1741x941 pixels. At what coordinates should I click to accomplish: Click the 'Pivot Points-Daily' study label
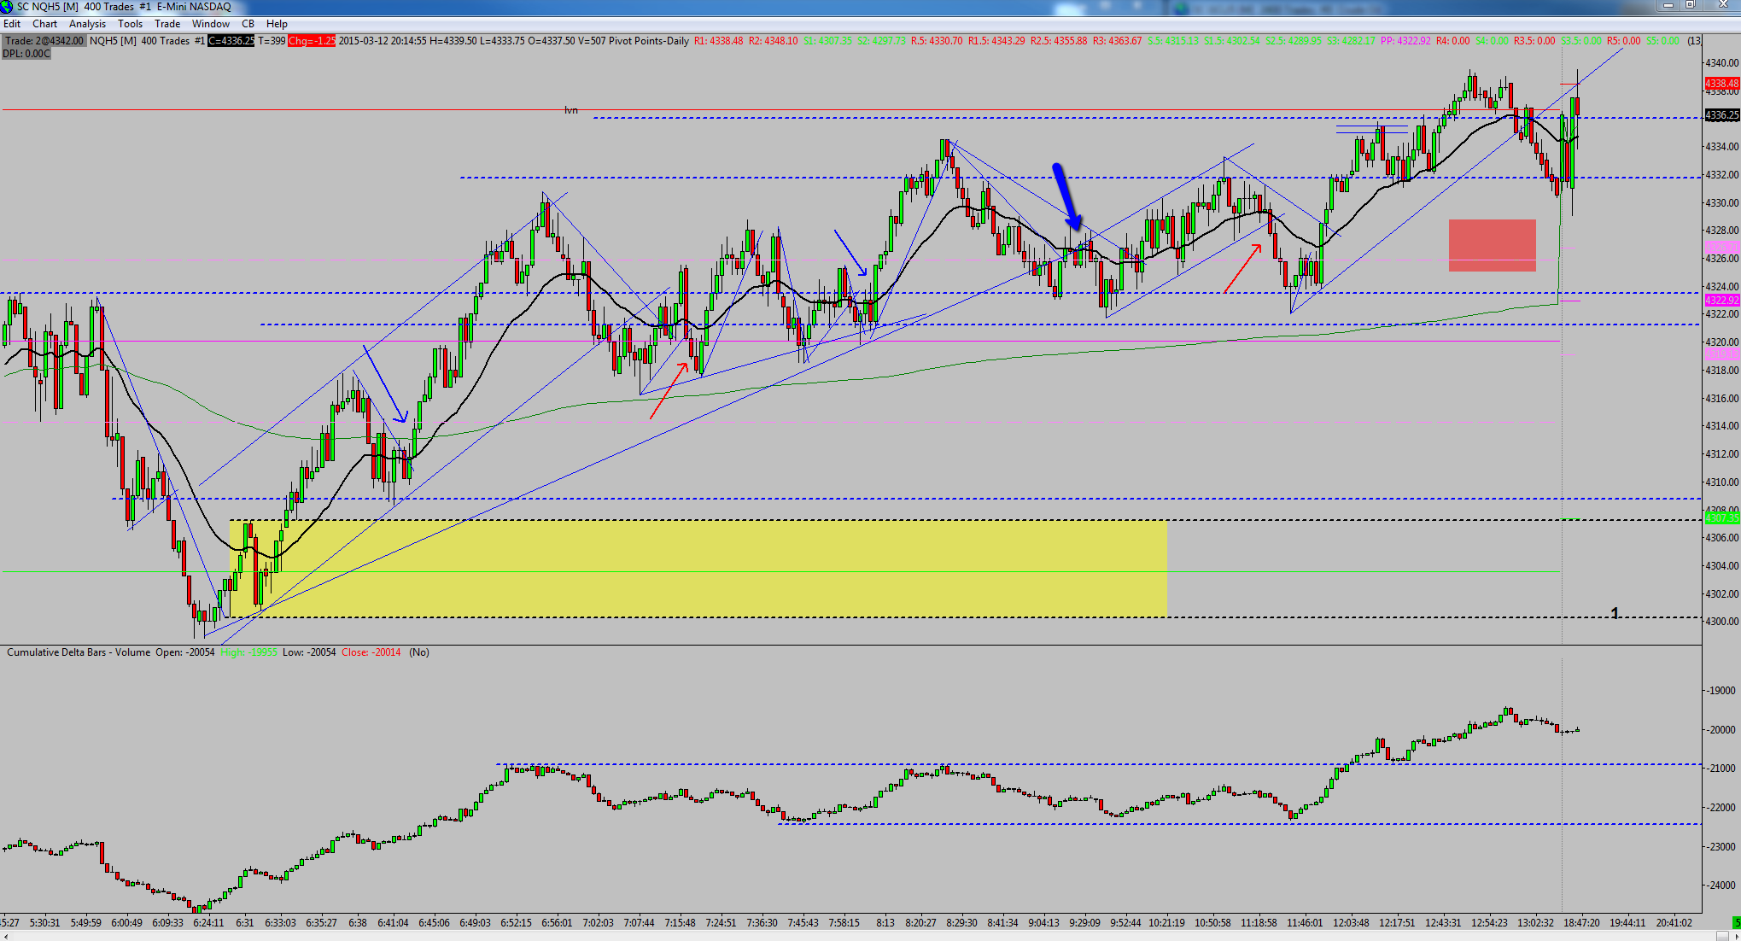[648, 41]
